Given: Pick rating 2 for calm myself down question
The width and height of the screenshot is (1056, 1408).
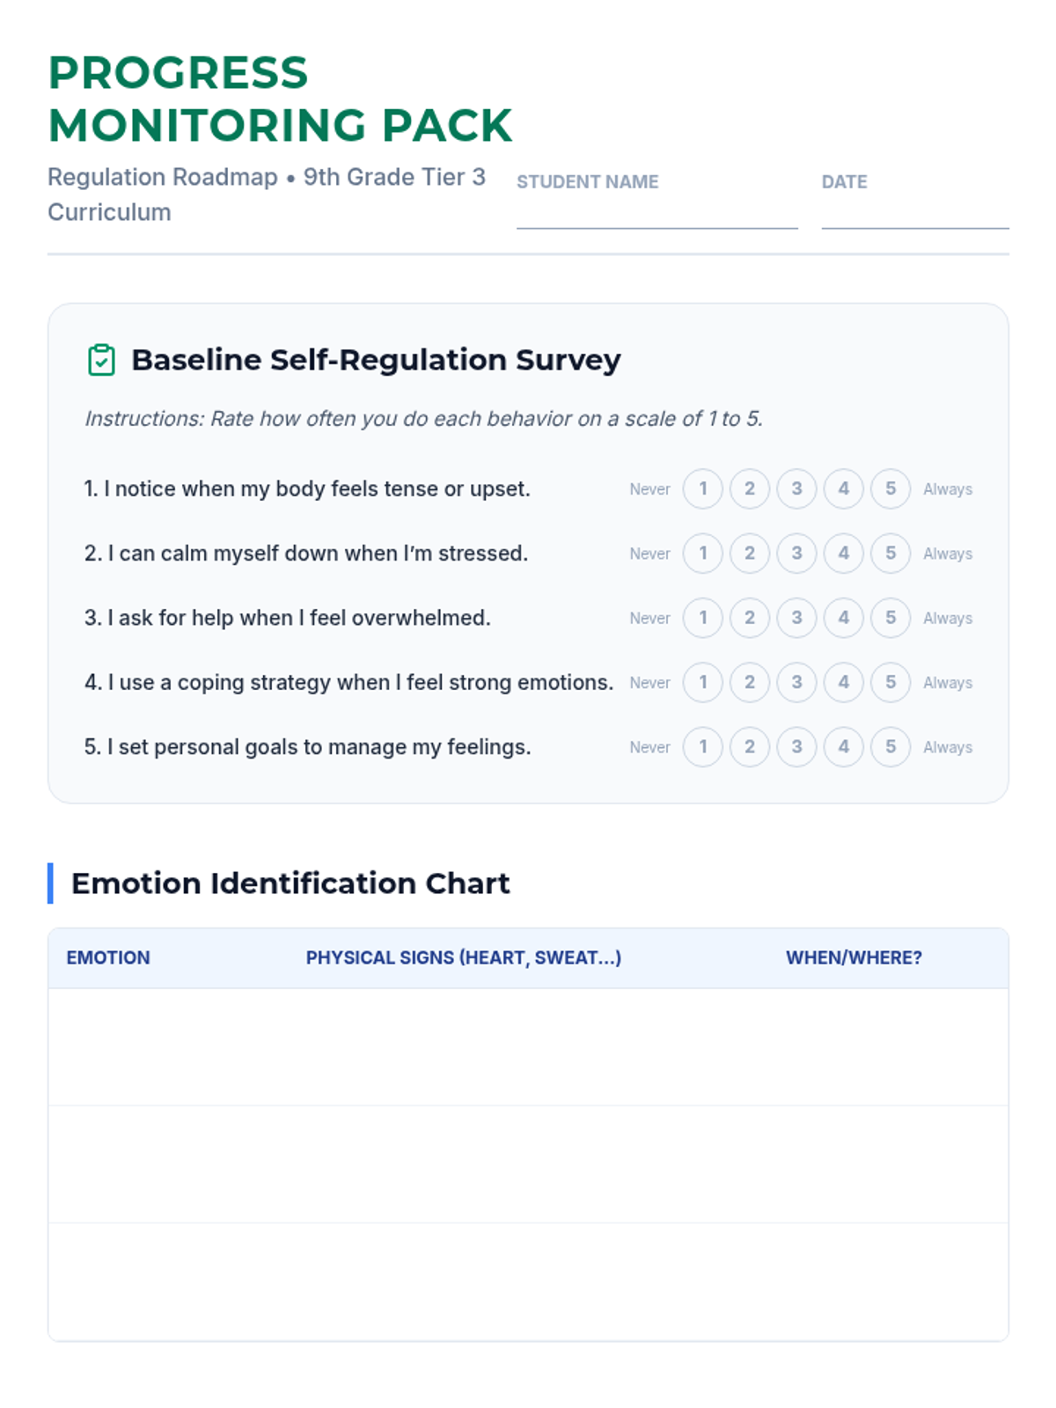Looking at the screenshot, I should pos(750,554).
